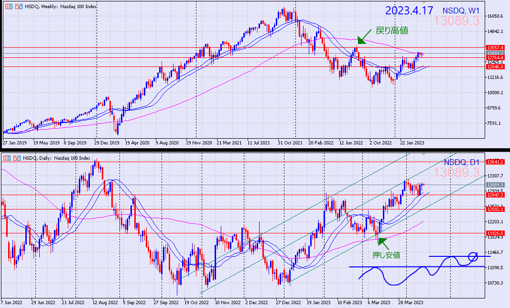
Task: Click the 10008.1 price scale value
Action: (495, 93)
